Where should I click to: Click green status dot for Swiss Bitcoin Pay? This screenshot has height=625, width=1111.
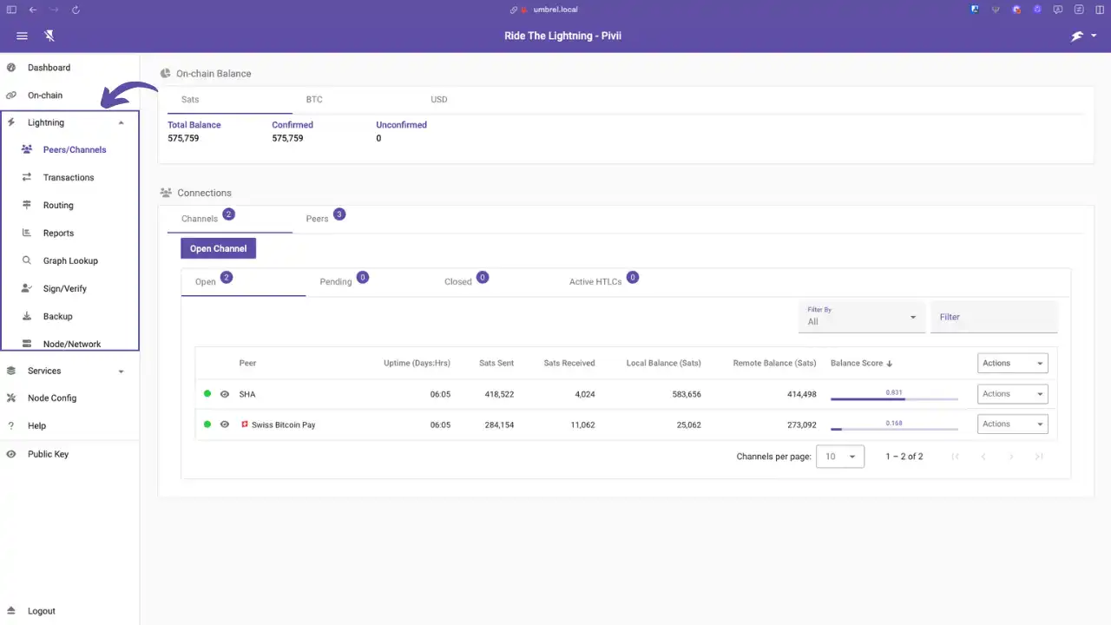coord(207,424)
